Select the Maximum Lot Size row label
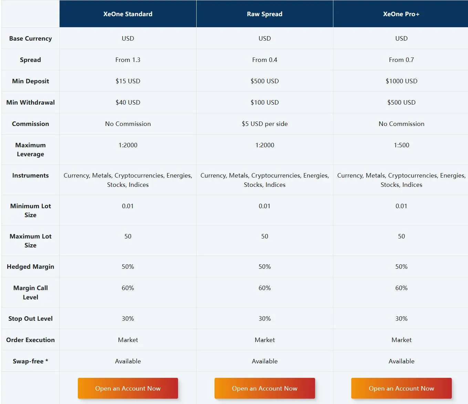Image resolution: width=468 pixels, height=404 pixels. tap(30, 241)
